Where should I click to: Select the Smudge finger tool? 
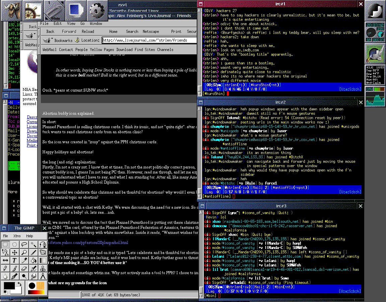[34, 276]
